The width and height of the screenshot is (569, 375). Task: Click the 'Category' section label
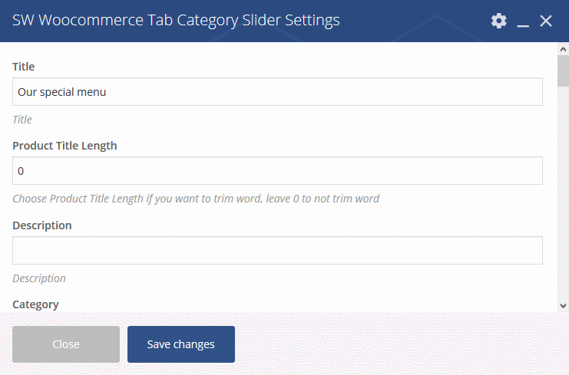tap(35, 304)
